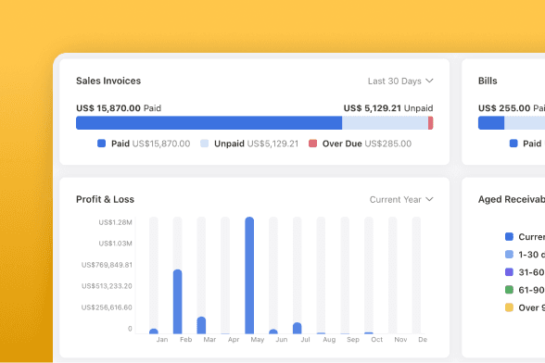Click the blue paid segment of invoices bar
Image resolution: width=545 pixels, height=363 pixels.
tap(209, 123)
